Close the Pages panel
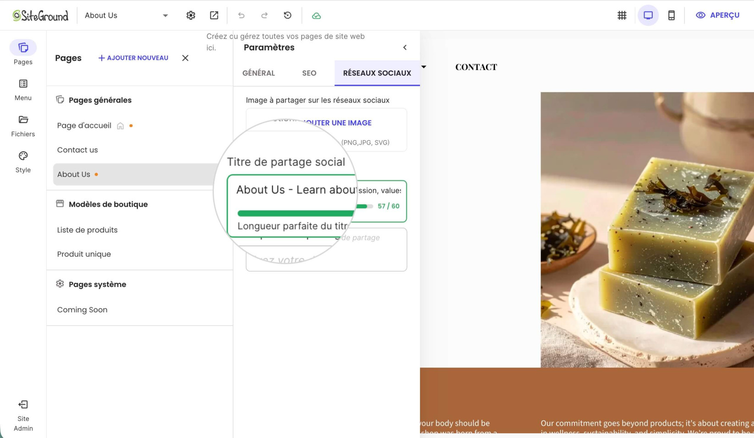 pos(185,58)
